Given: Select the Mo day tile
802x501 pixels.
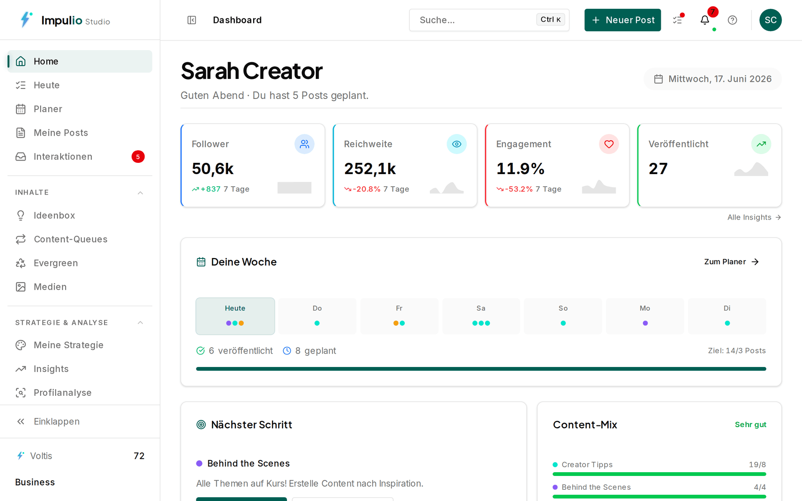Looking at the screenshot, I should (x=645, y=316).
